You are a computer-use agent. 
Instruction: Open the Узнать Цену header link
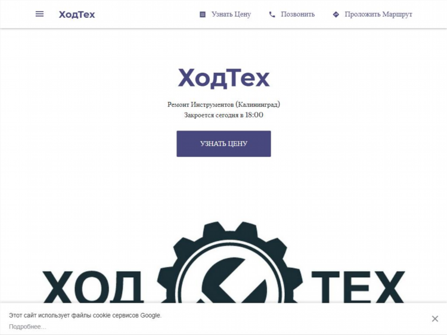click(x=231, y=14)
